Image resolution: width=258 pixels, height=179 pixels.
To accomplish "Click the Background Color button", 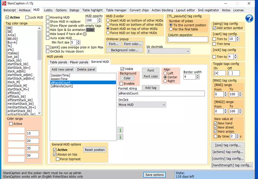I will pos(127,78).
